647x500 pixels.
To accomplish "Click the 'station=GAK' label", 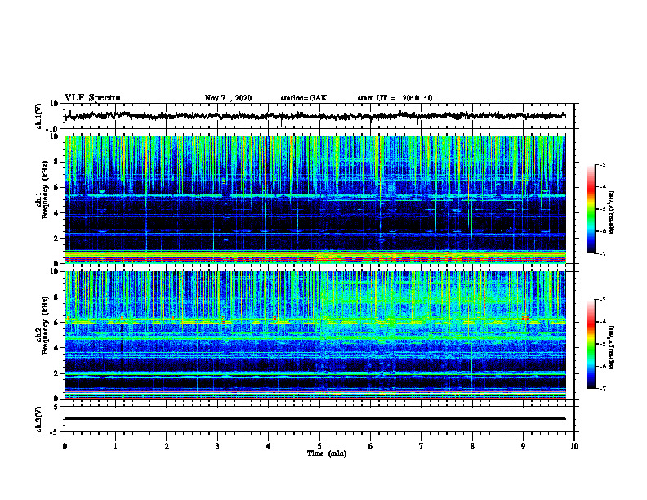I will tap(304, 98).
